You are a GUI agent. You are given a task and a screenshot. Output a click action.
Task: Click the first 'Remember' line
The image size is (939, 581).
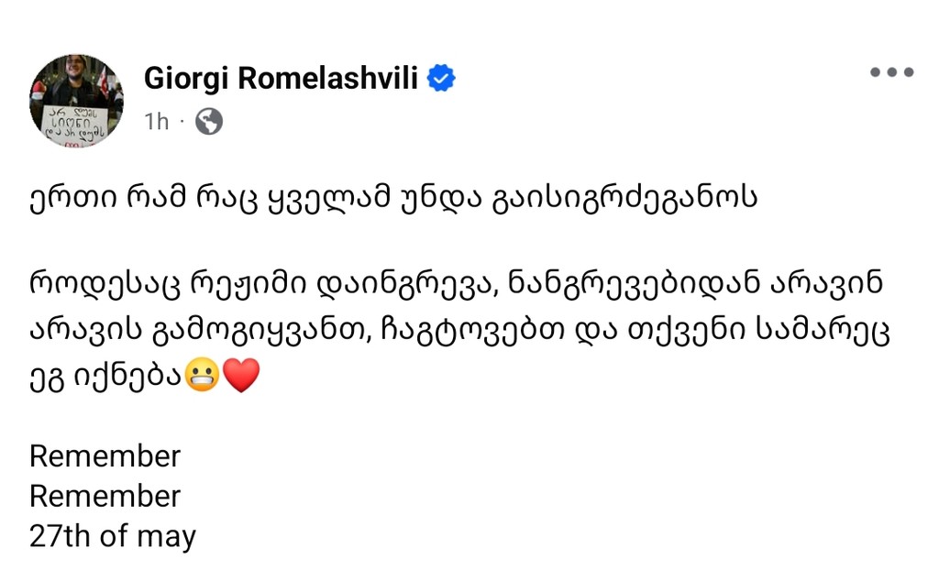coord(105,456)
